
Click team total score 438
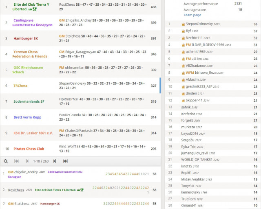point(153,7)
